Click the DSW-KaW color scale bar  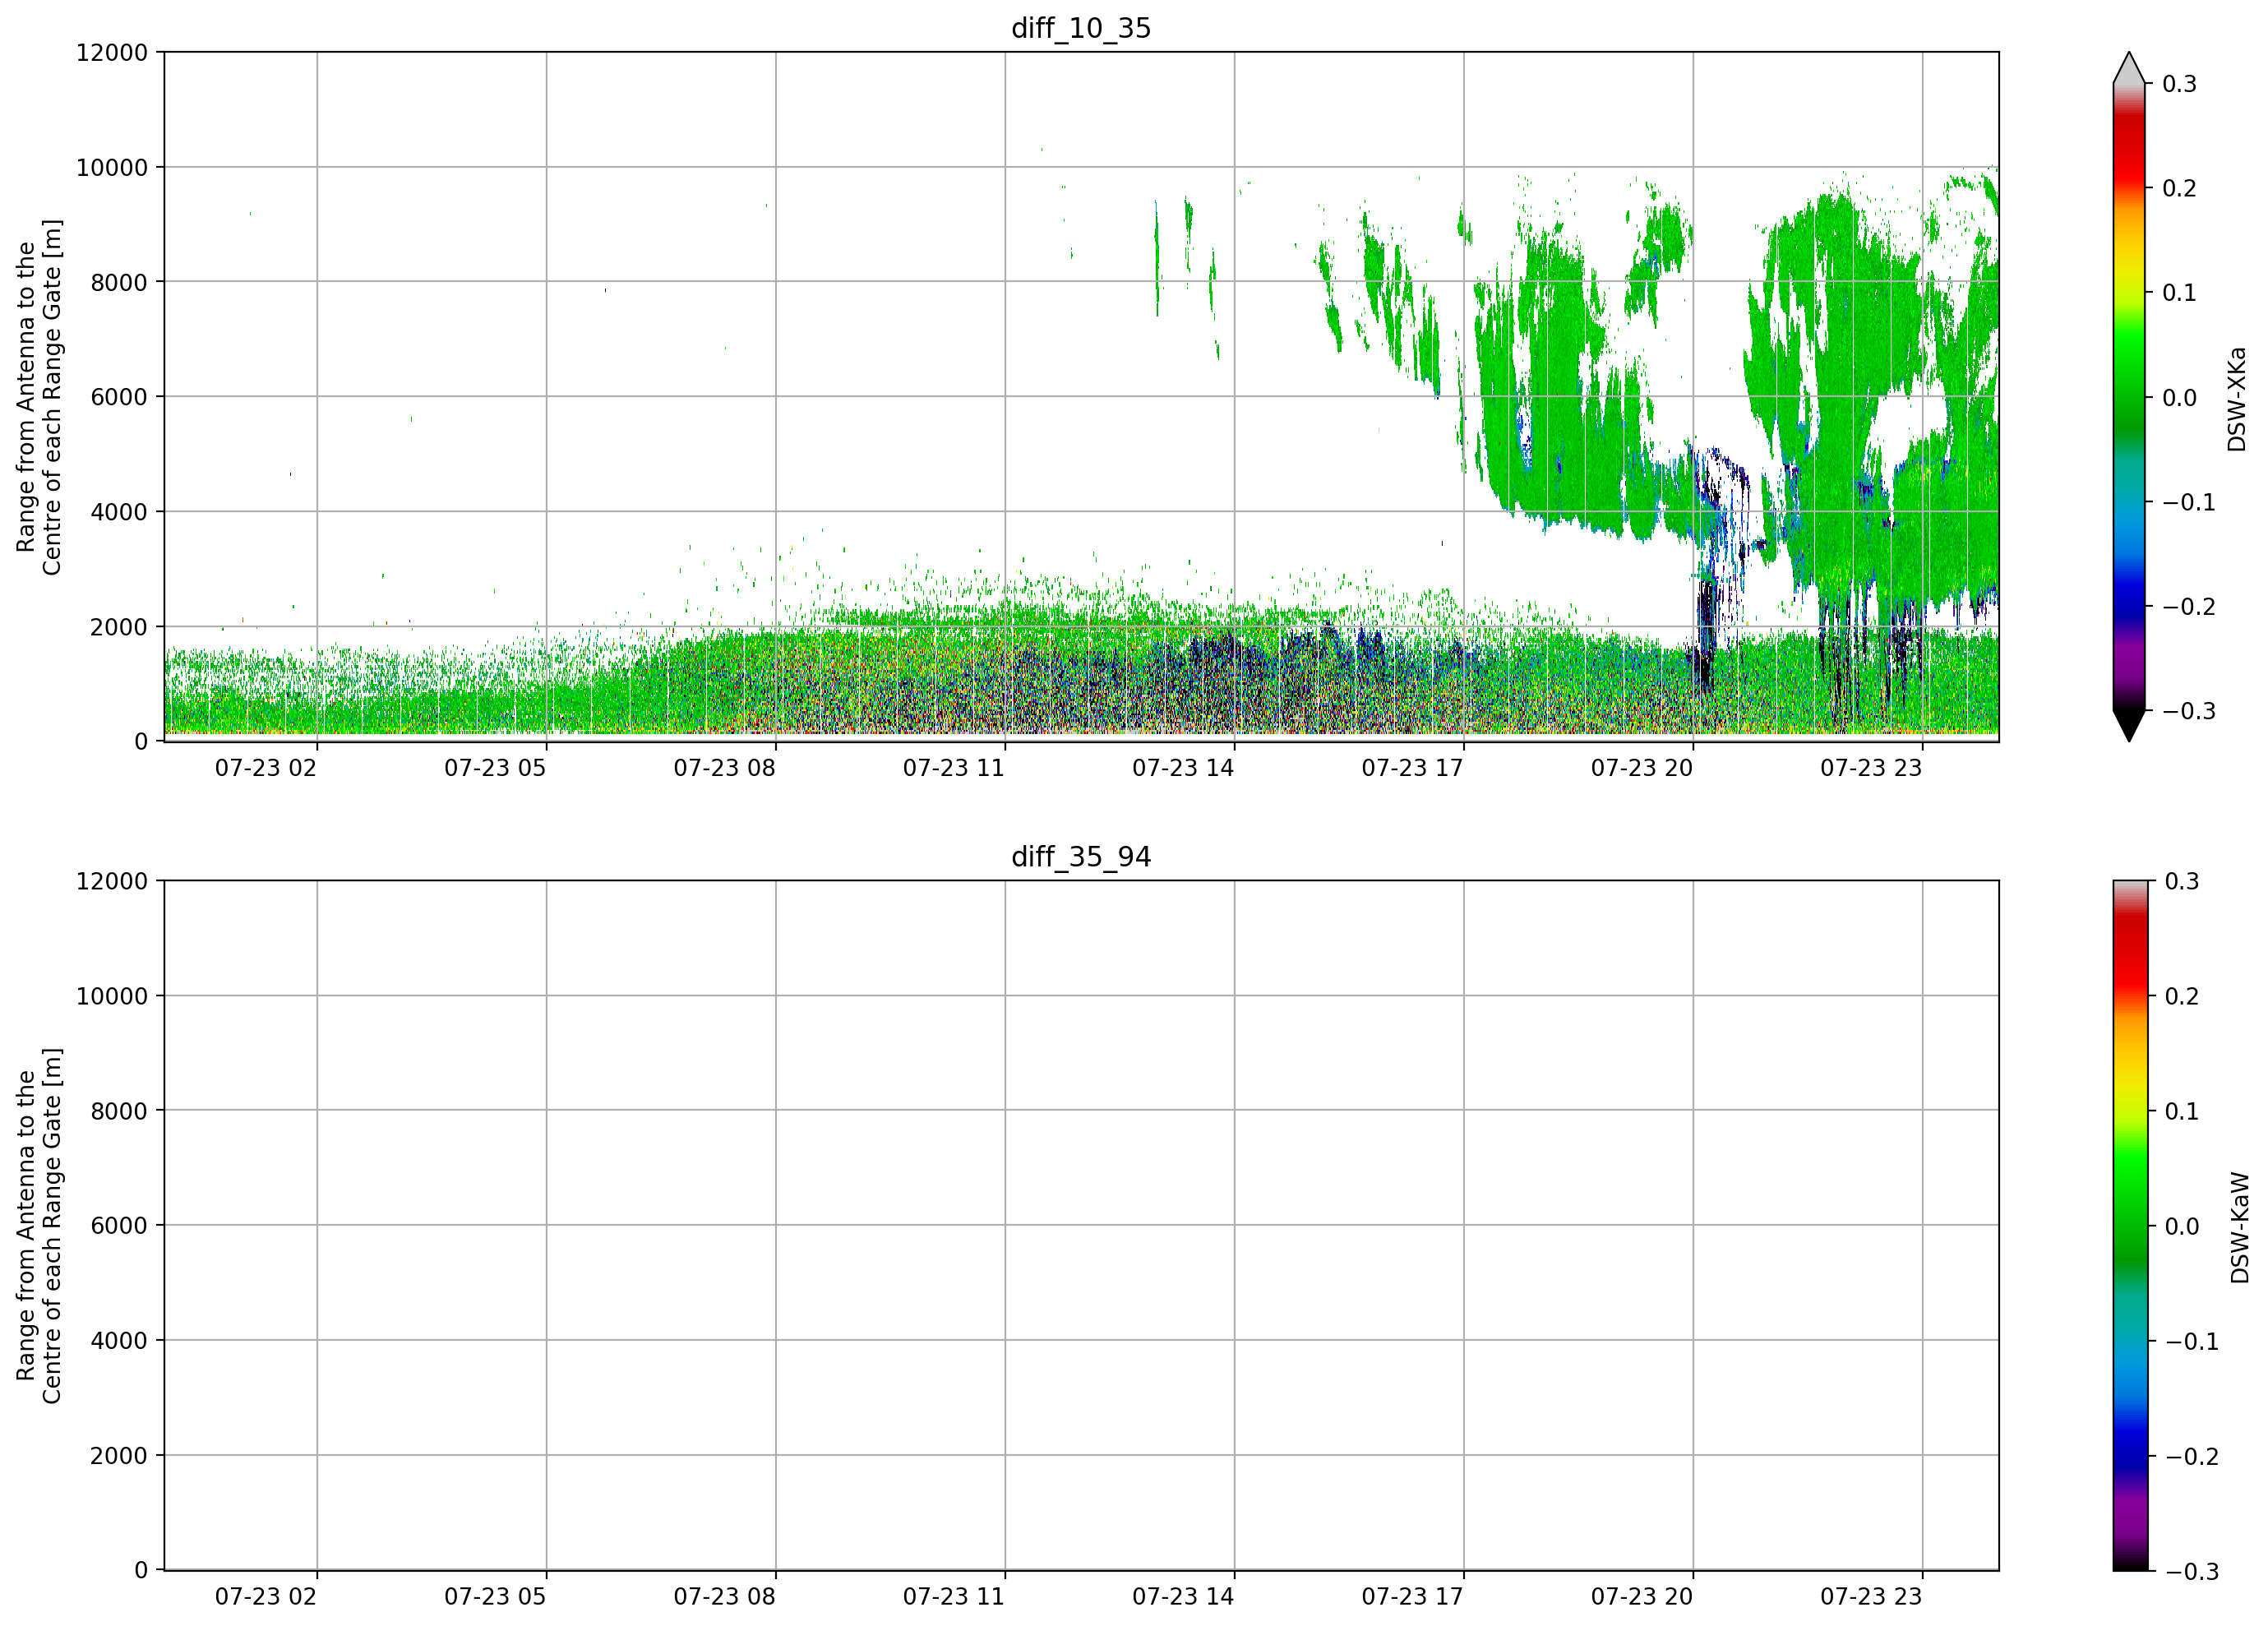point(2129,1226)
